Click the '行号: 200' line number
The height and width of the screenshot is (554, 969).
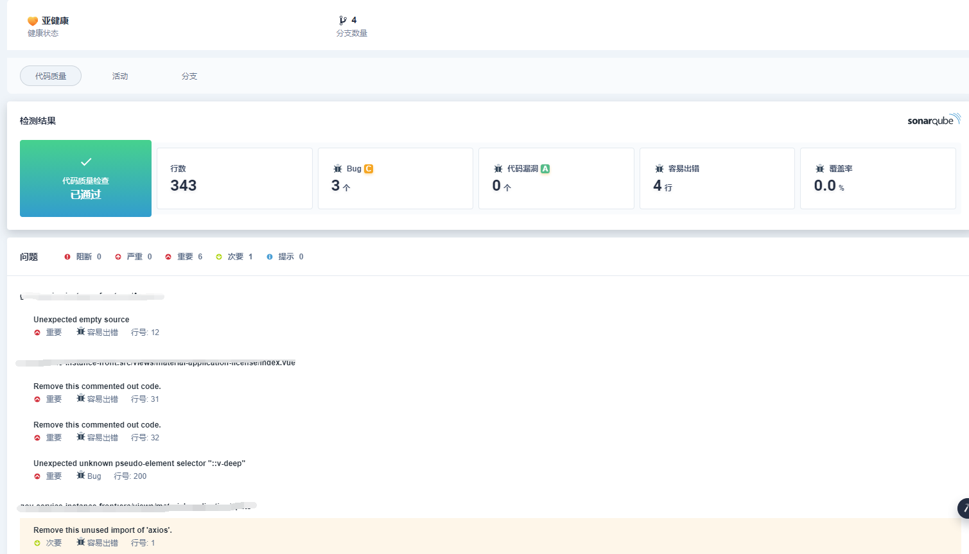[130, 476]
